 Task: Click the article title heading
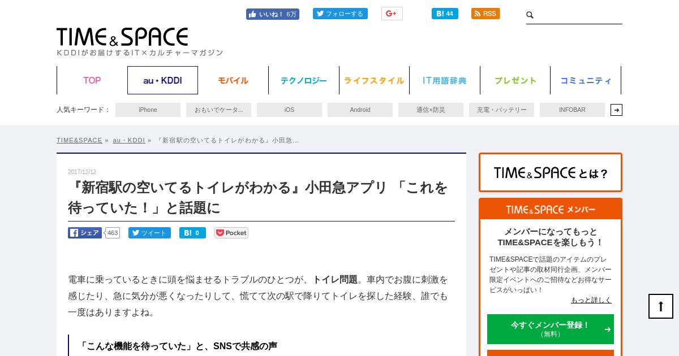point(258,197)
